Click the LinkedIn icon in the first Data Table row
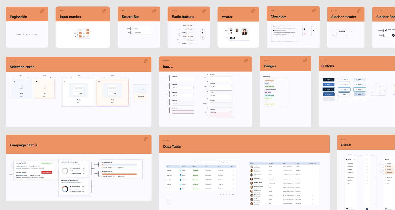Screen dimensions: 395x210 point(181,171)
